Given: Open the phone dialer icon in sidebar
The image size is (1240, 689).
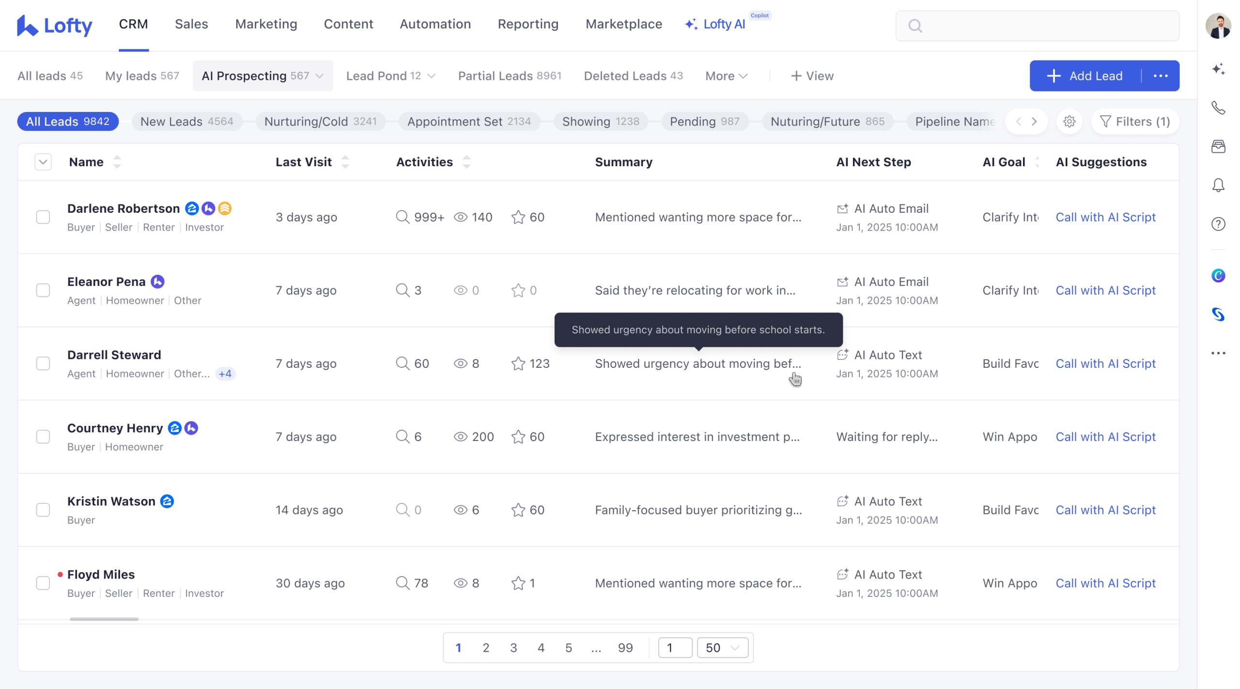Looking at the screenshot, I should [x=1218, y=108].
